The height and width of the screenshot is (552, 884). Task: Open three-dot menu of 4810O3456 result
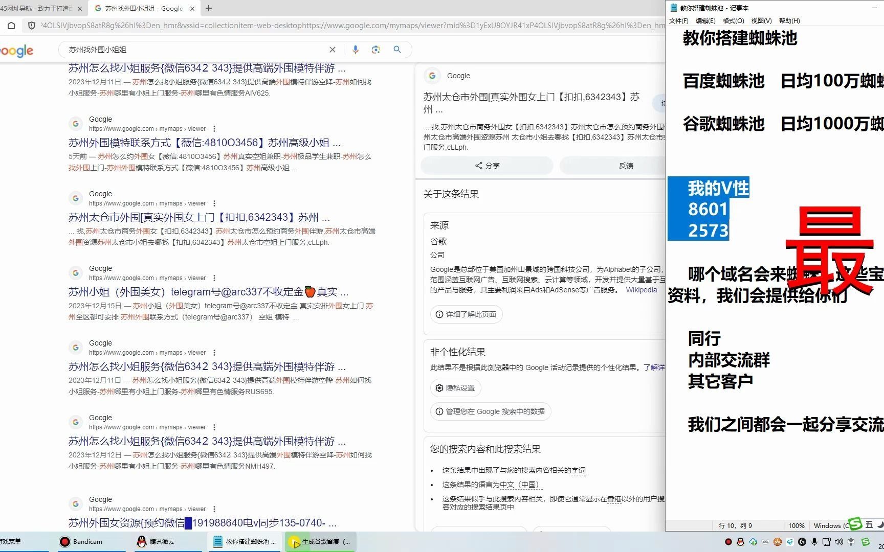pyautogui.click(x=214, y=129)
